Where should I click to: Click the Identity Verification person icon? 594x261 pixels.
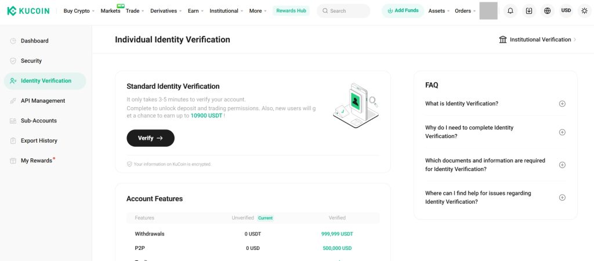coord(13,81)
